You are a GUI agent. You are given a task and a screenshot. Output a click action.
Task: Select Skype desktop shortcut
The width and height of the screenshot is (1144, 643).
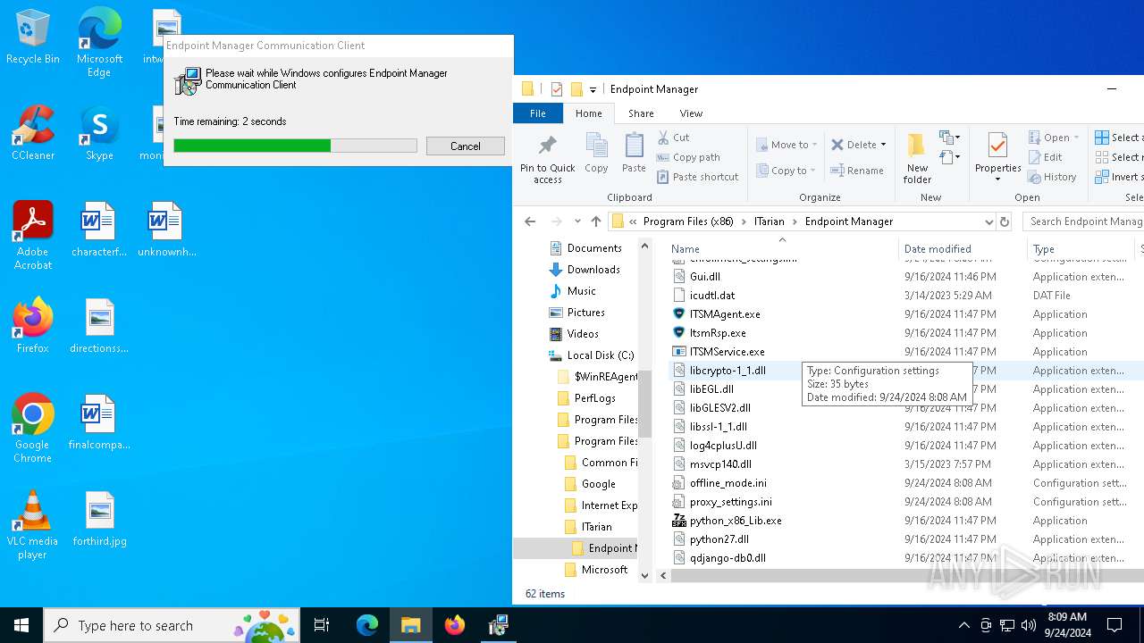pos(99,134)
